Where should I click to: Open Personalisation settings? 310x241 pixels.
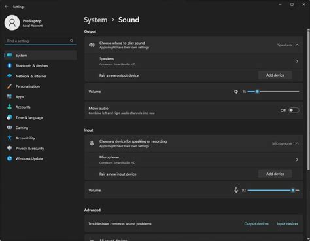[41, 86]
